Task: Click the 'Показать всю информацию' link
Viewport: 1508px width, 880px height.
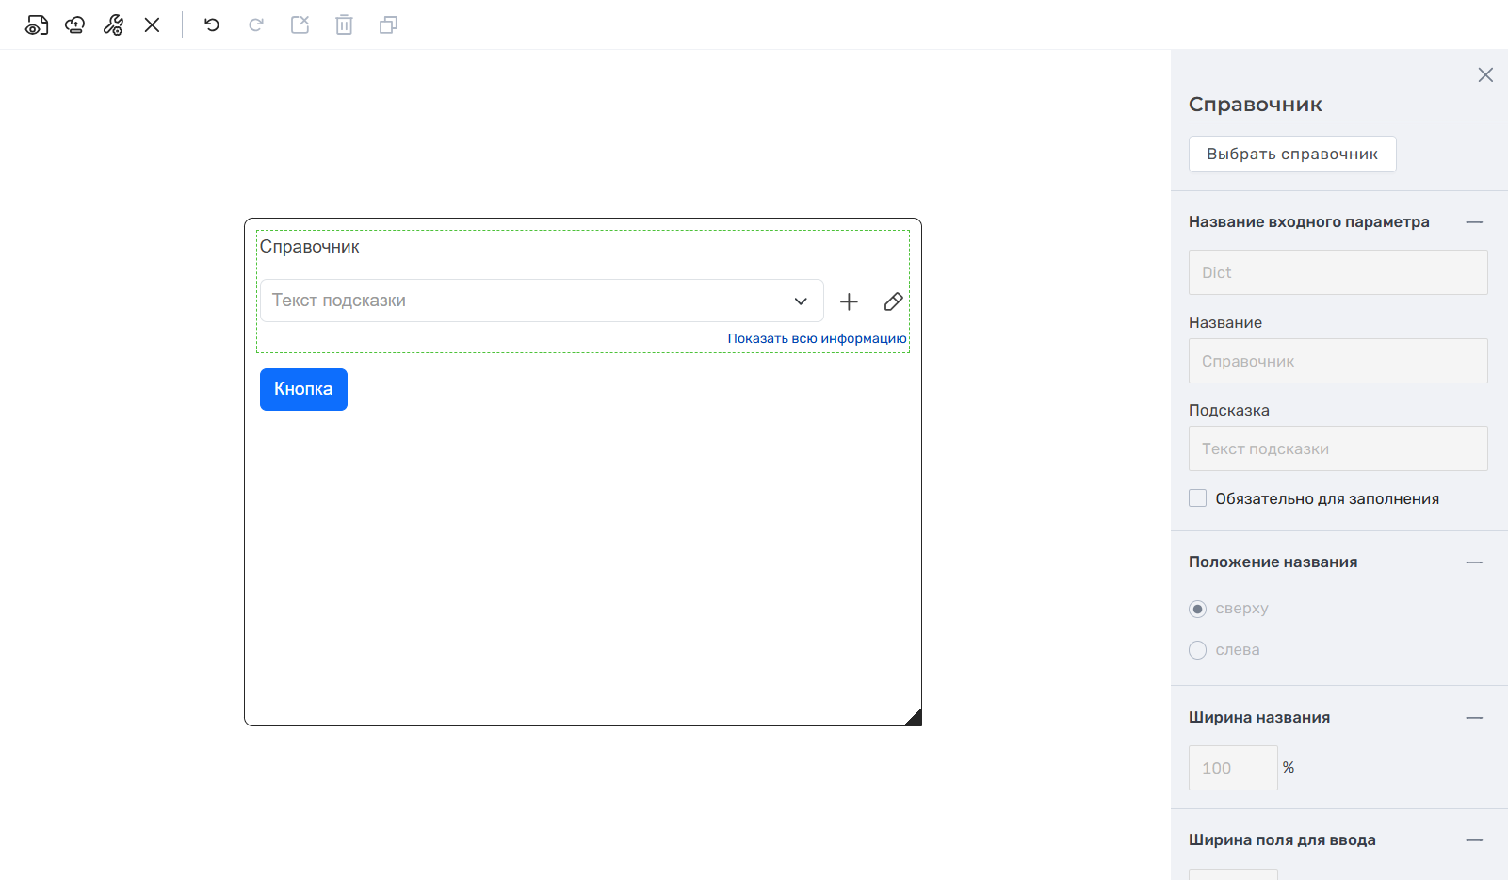Action: [817, 338]
